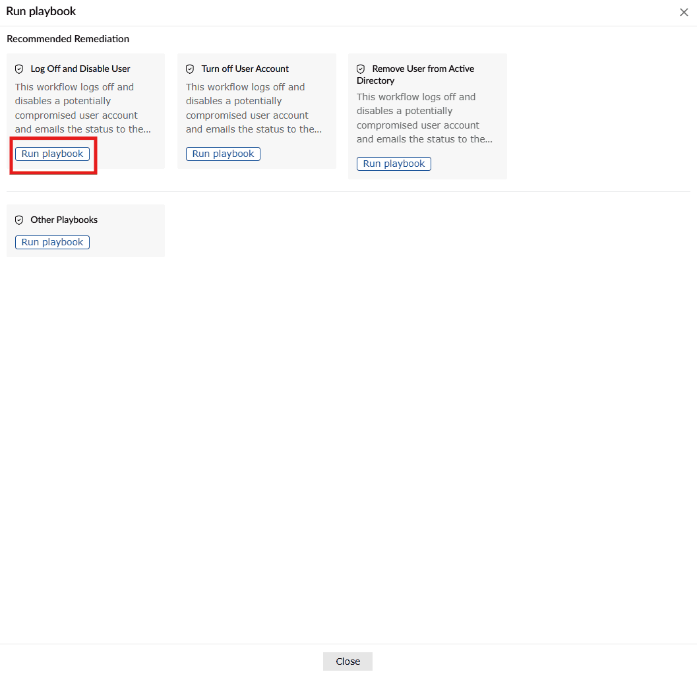Click the shield icon beside Turn off User Account
This screenshot has height=674, width=697.
[190, 69]
